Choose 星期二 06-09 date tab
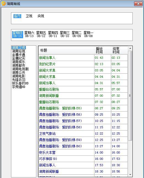Screen dimensions: 144x178 [77, 34]
